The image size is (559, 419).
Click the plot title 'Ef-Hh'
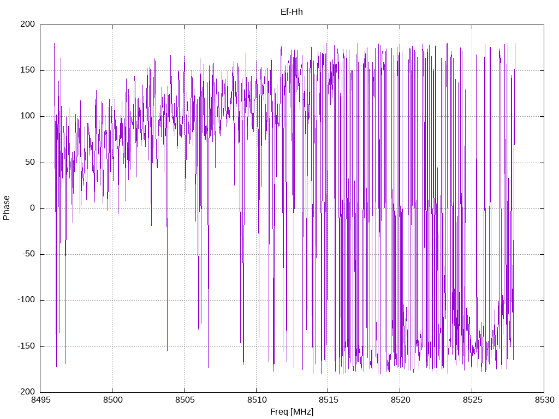pyautogui.click(x=292, y=12)
